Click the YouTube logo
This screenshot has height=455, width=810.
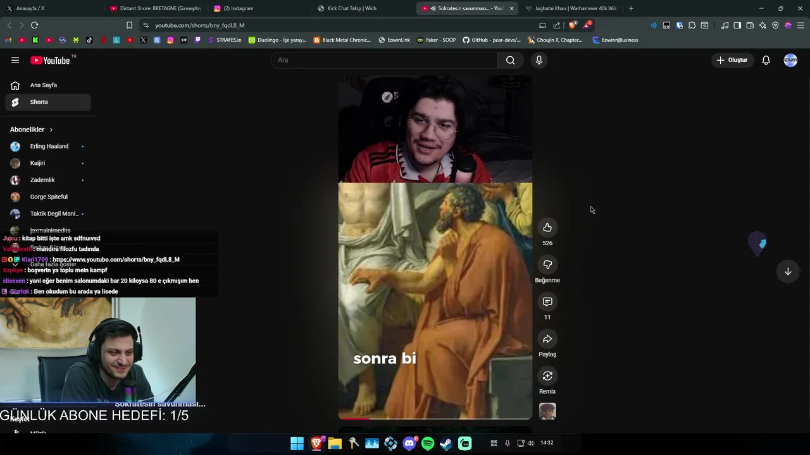pos(51,60)
